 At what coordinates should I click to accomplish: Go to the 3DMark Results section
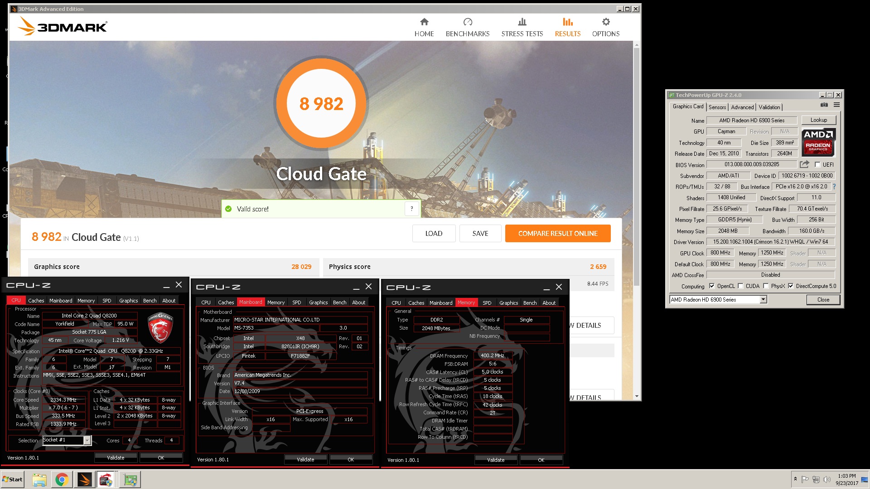click(568, 28)
